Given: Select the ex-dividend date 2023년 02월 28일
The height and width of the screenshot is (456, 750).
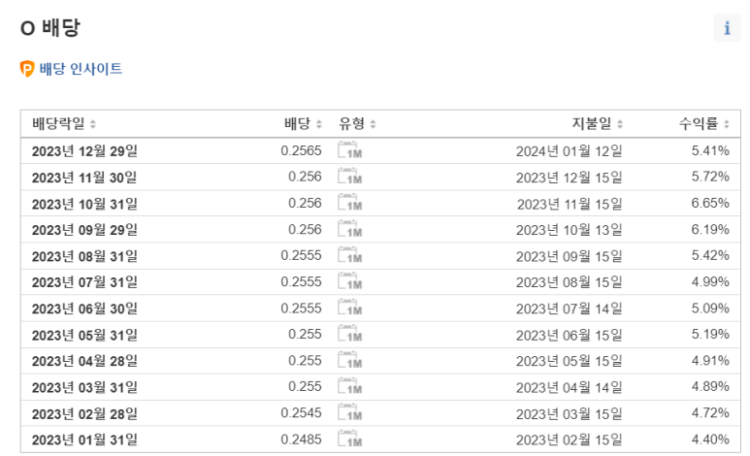Looking at the screenshot, I should (84, 413).
